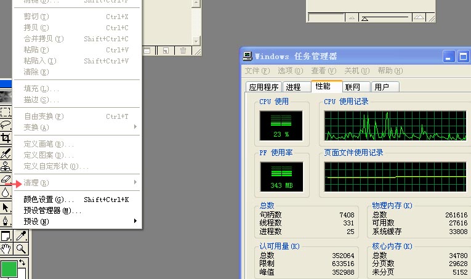Open Task Manager 关机(U) menu
471x279 pixels.
(356, 71)
